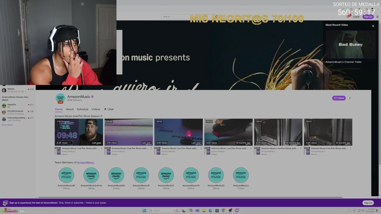Open the Copilot icon in the taskbar
Viewport: 381px width, 214px height.
[191, 210]
